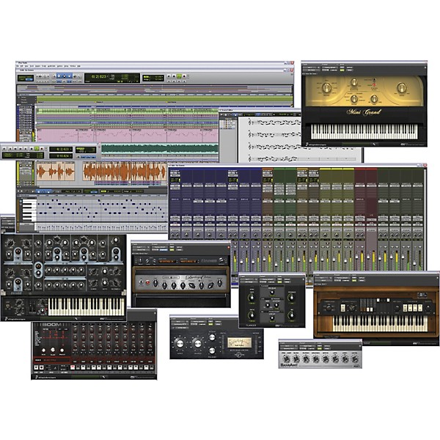This screenshot has height=440, width=440.
Task: Click the organ drawbars in the organ plug-in
Action: coord(375,305)
